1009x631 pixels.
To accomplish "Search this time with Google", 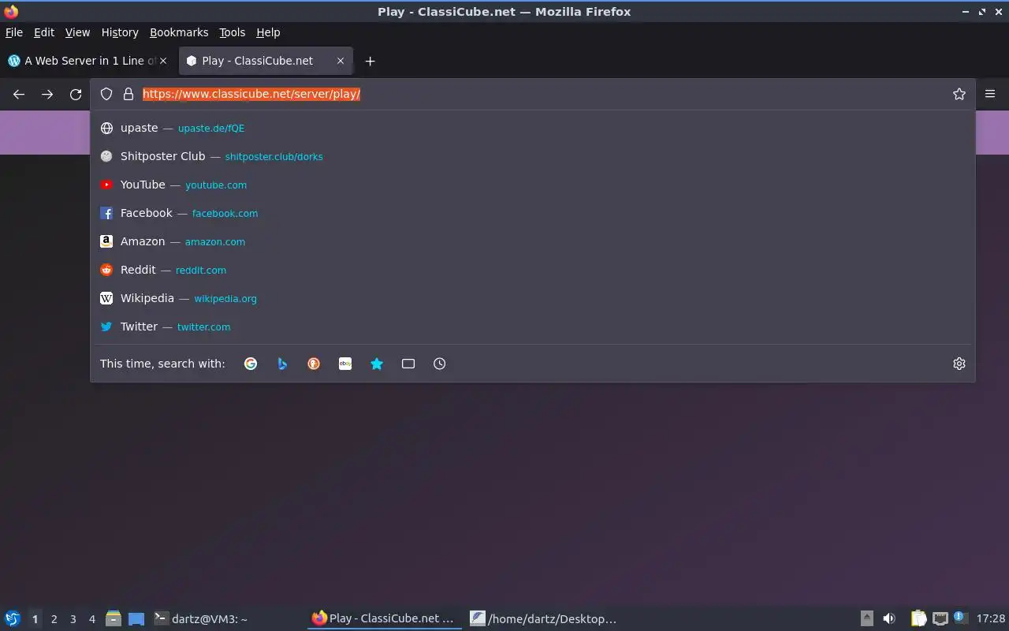I will [251, 364].
